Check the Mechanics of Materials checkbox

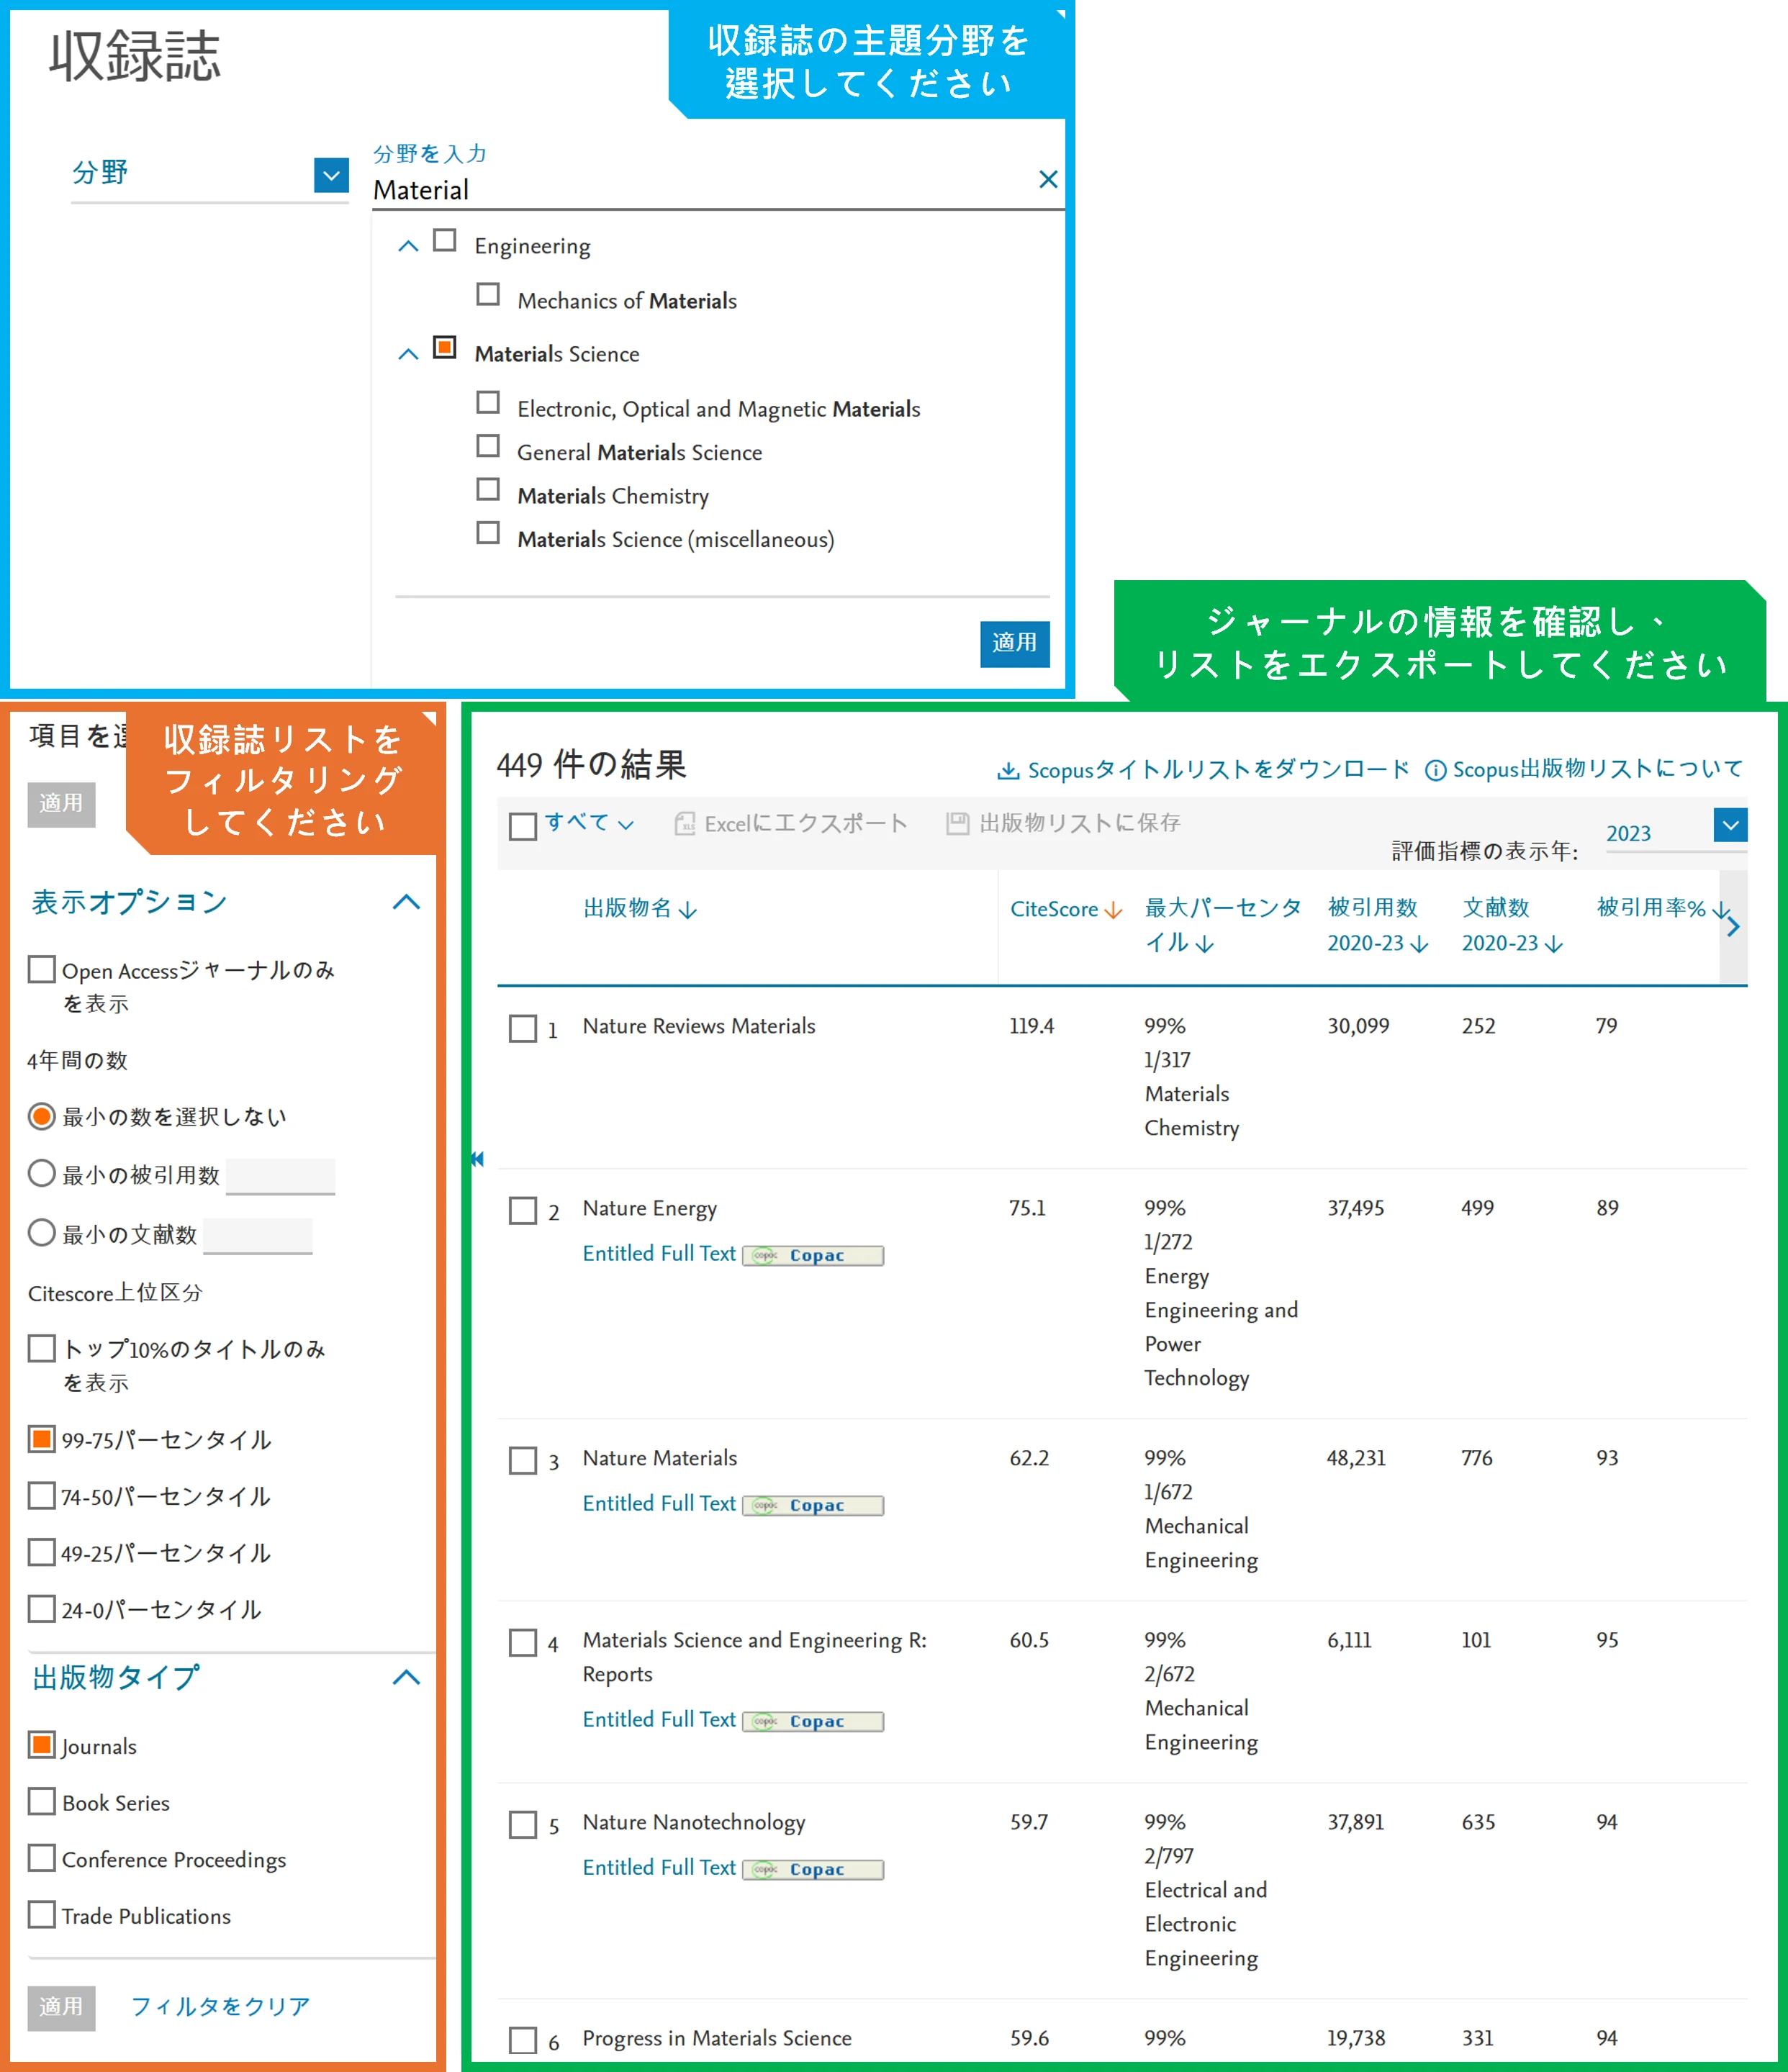coord(488,295)
